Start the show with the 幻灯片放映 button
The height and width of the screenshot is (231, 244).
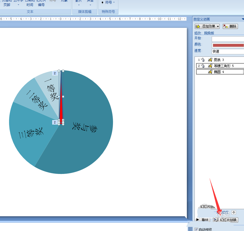click(x=226, y=220)
